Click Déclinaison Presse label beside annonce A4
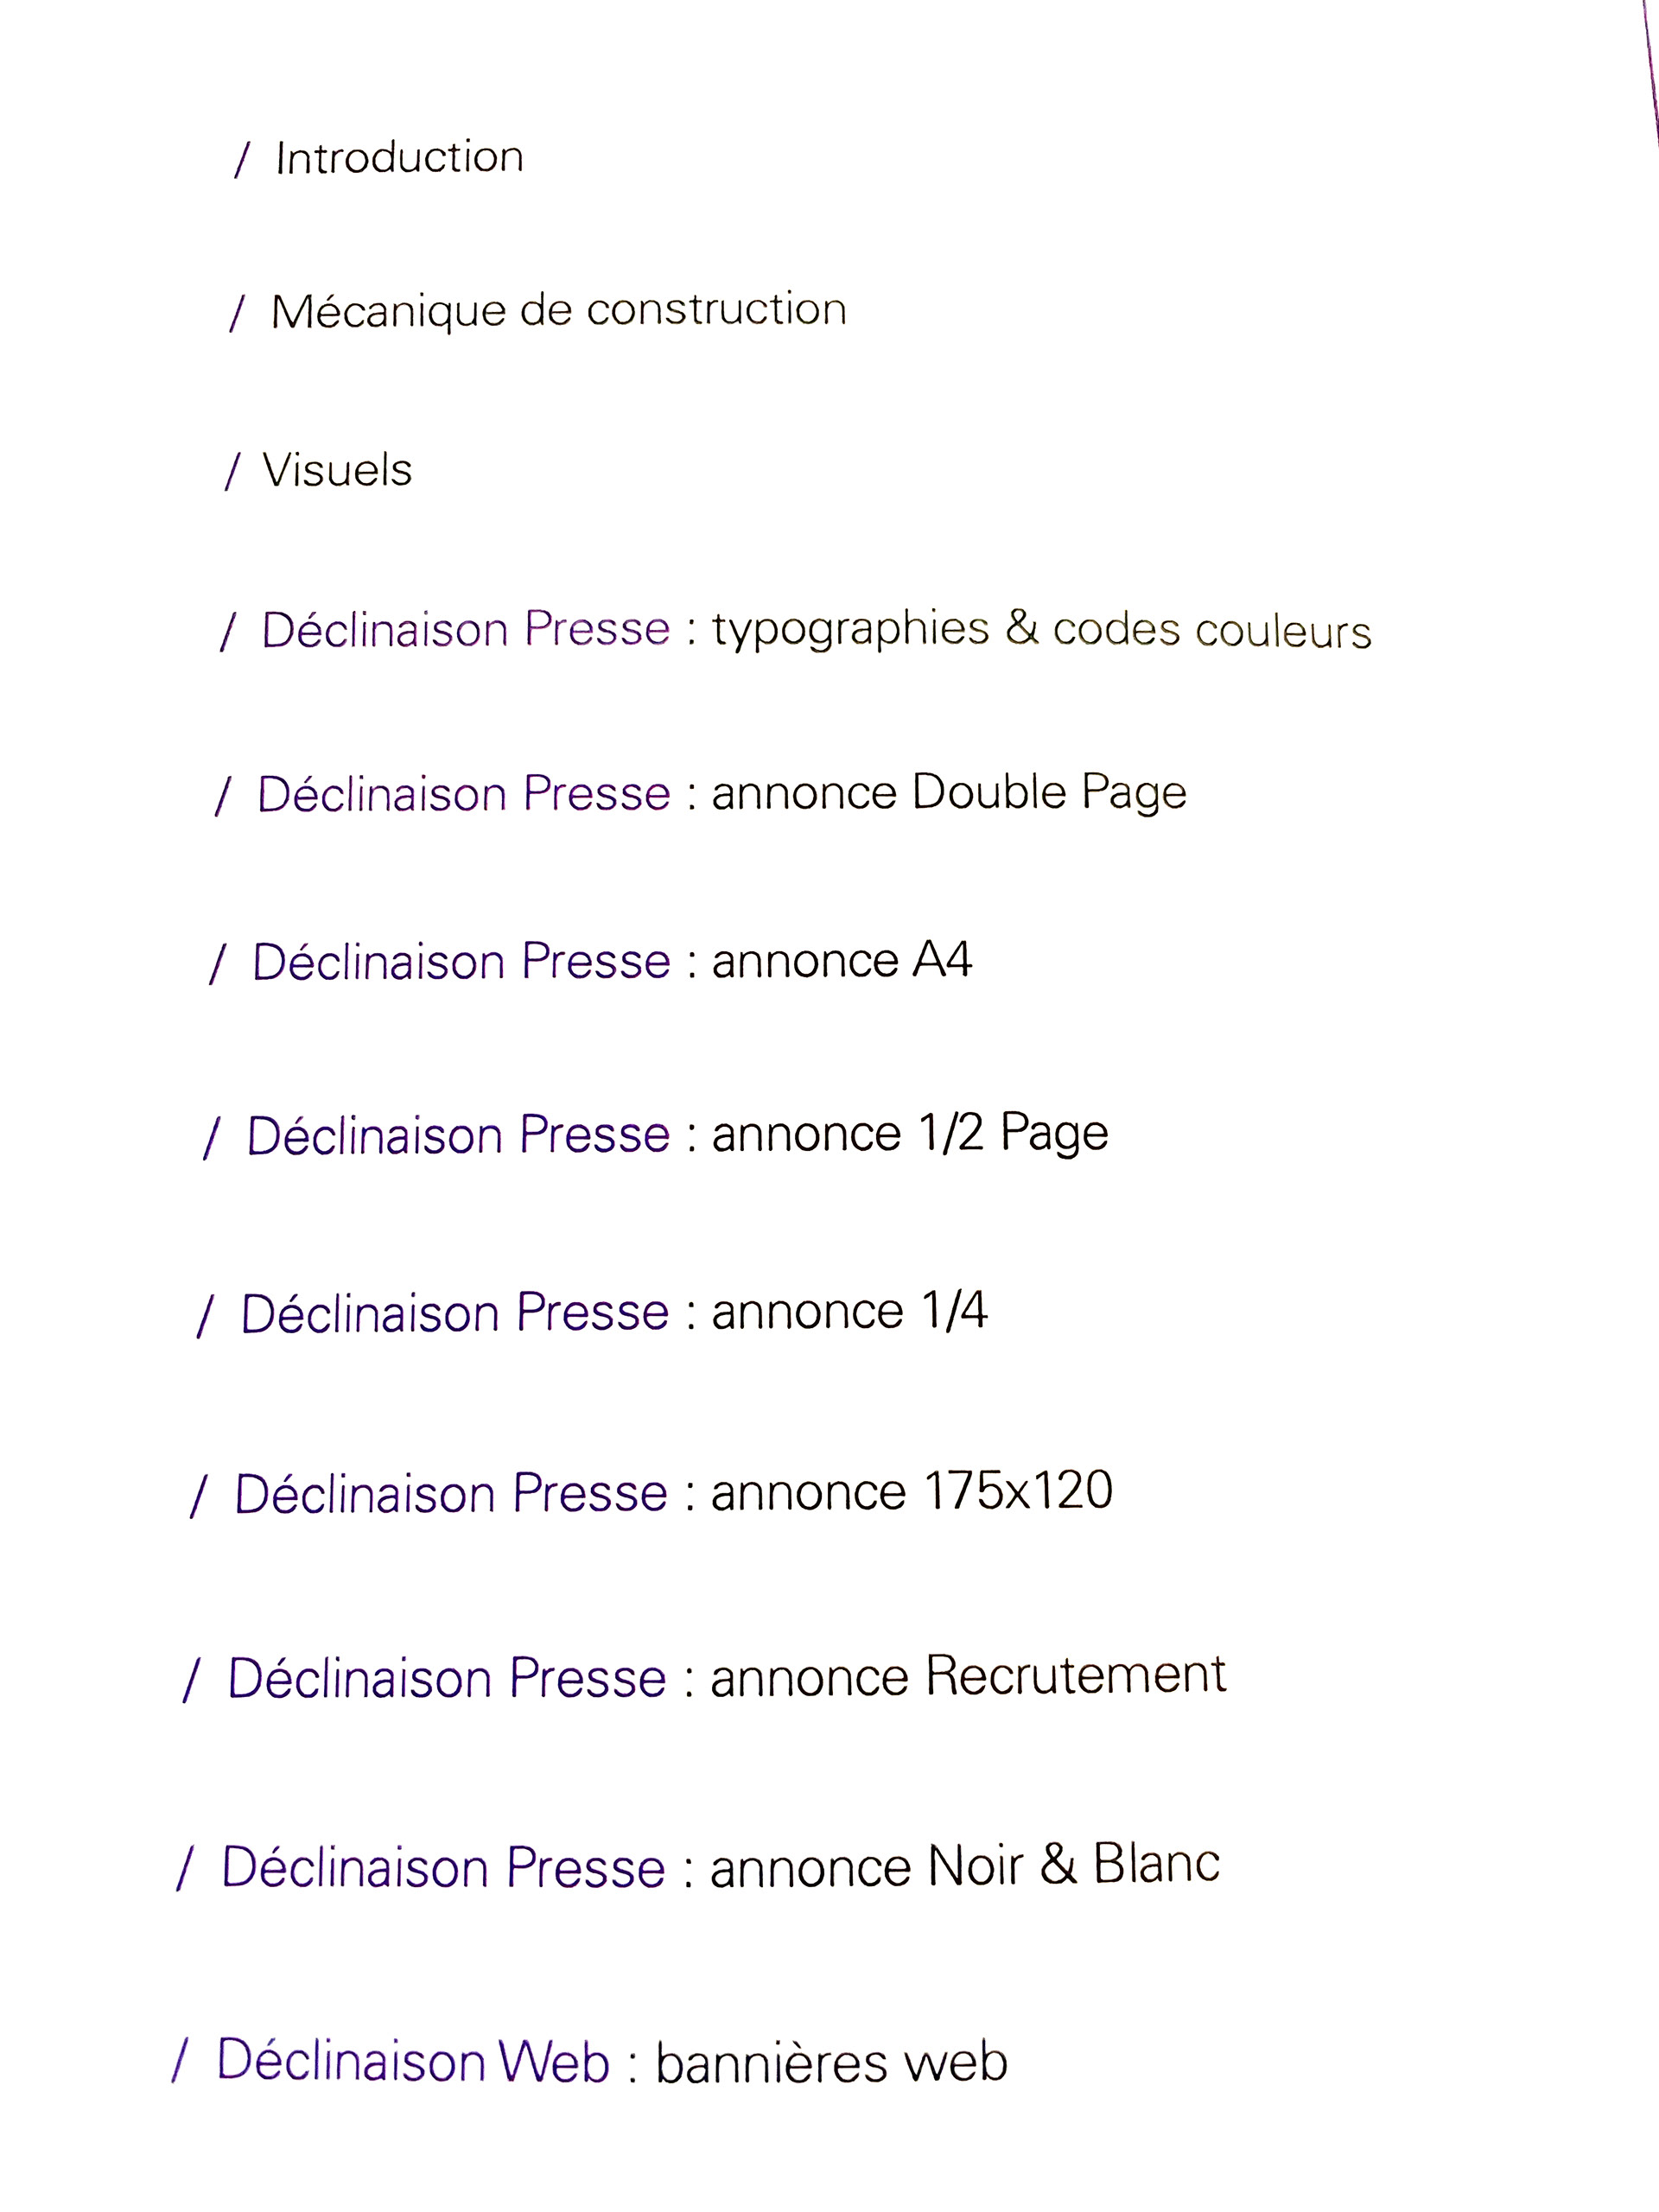Image resolution: width=1659 pixels, height=2212 pixels. [x=461, y=962]
